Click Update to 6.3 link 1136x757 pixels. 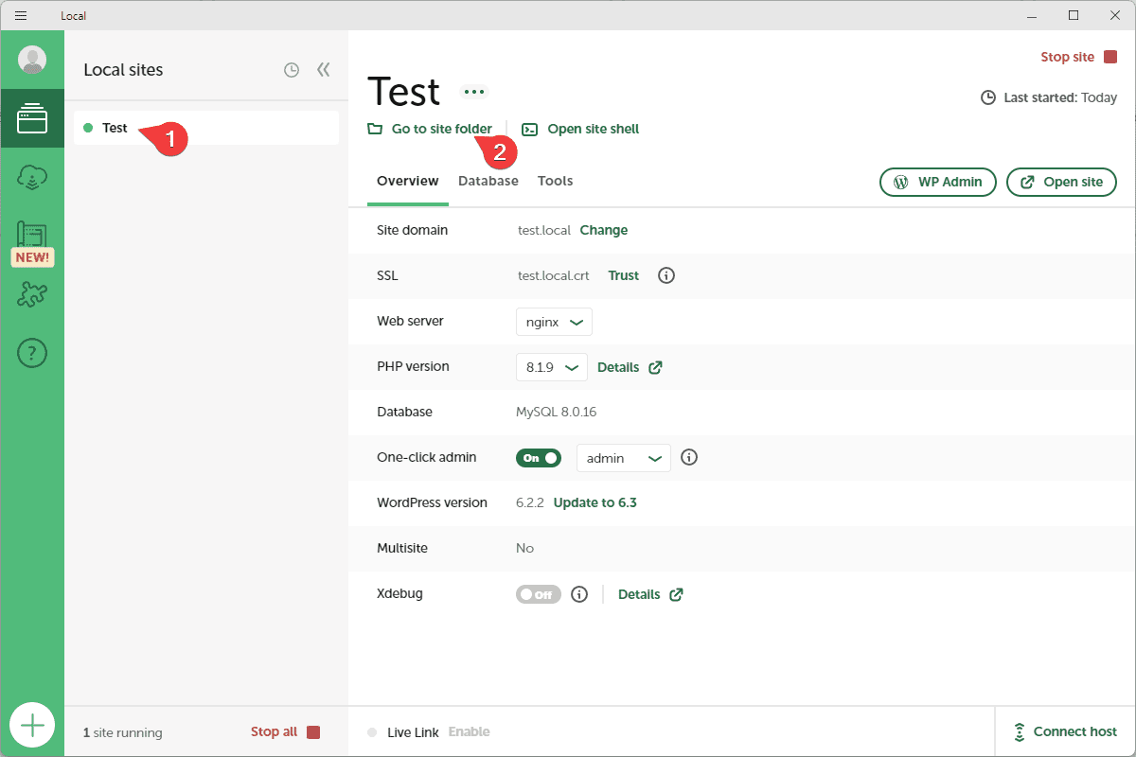pos(595,502)
